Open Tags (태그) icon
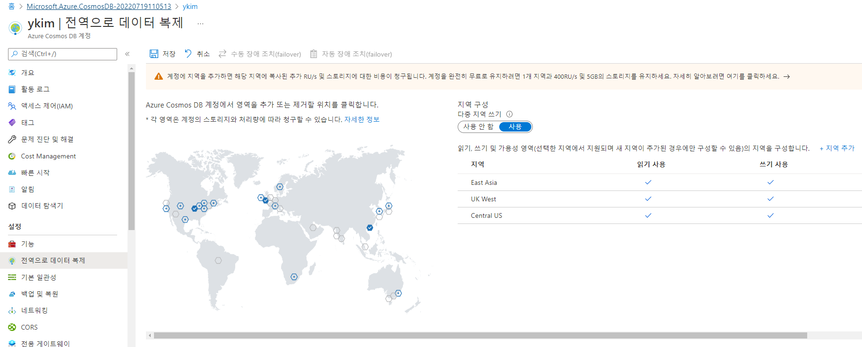 12,123
